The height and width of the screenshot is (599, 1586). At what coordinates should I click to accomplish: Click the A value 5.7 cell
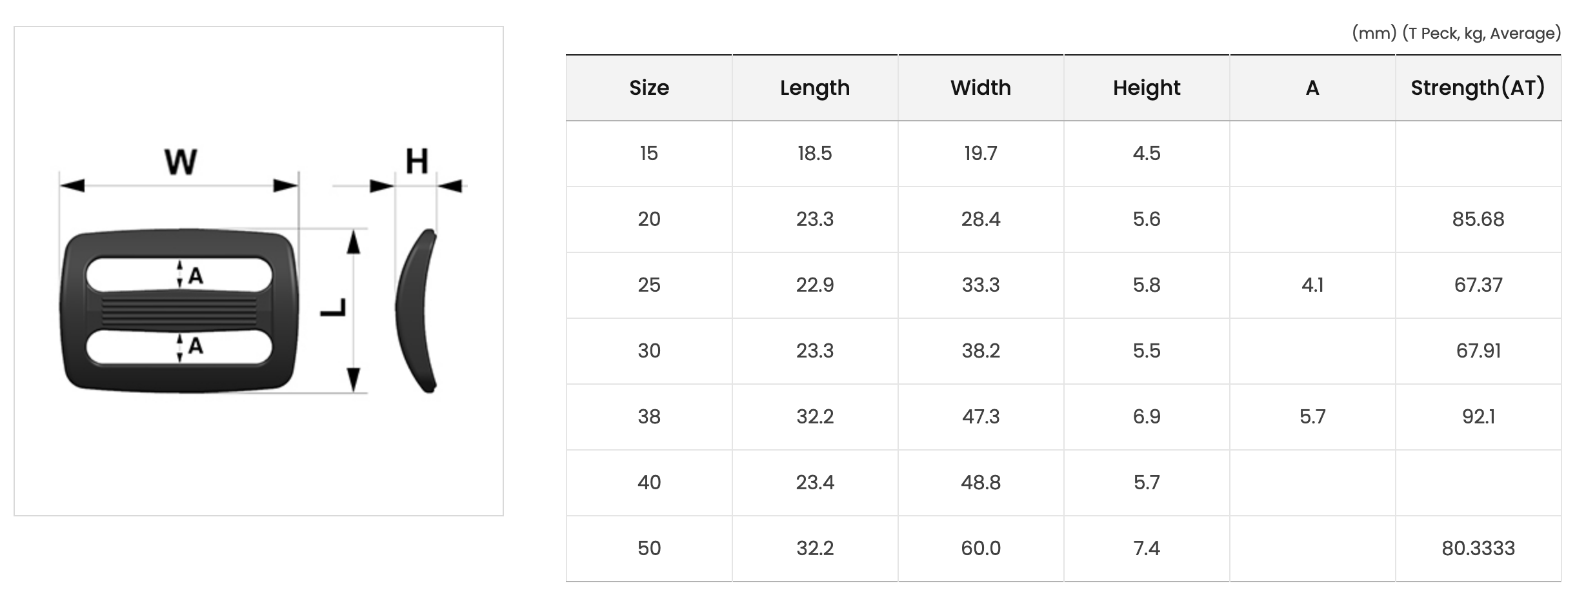point(1312,417)
